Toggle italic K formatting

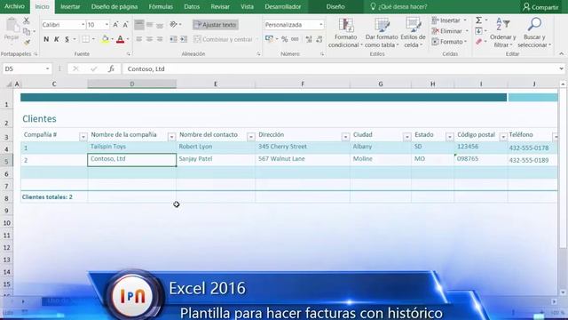coord(57,39)
